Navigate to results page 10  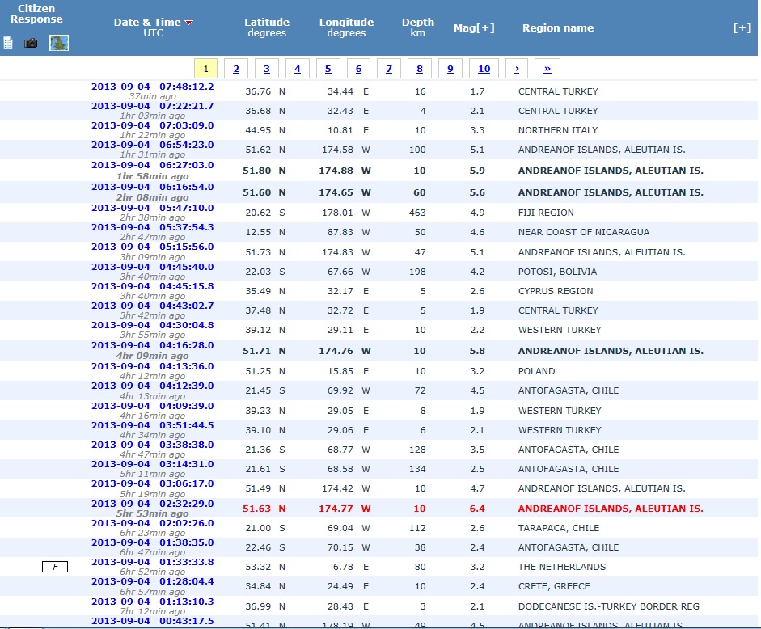(484, 69)
